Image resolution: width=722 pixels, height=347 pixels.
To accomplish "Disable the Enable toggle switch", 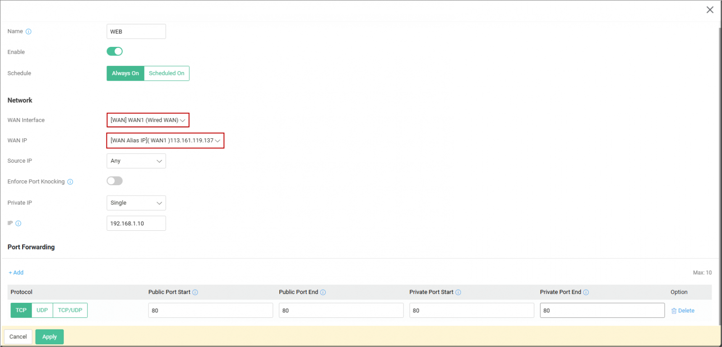I will click(115, 51).
